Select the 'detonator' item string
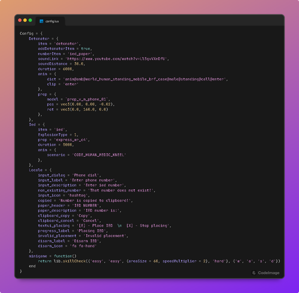This screenshot has width=299, height=293. pos(66,44)
